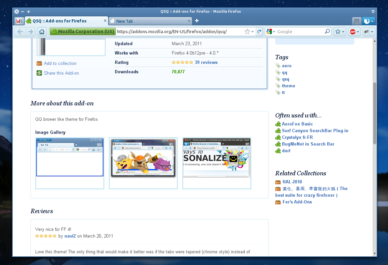Click the scrollbar up arrow
388x265 pixels.
click(x=375, y=41)
